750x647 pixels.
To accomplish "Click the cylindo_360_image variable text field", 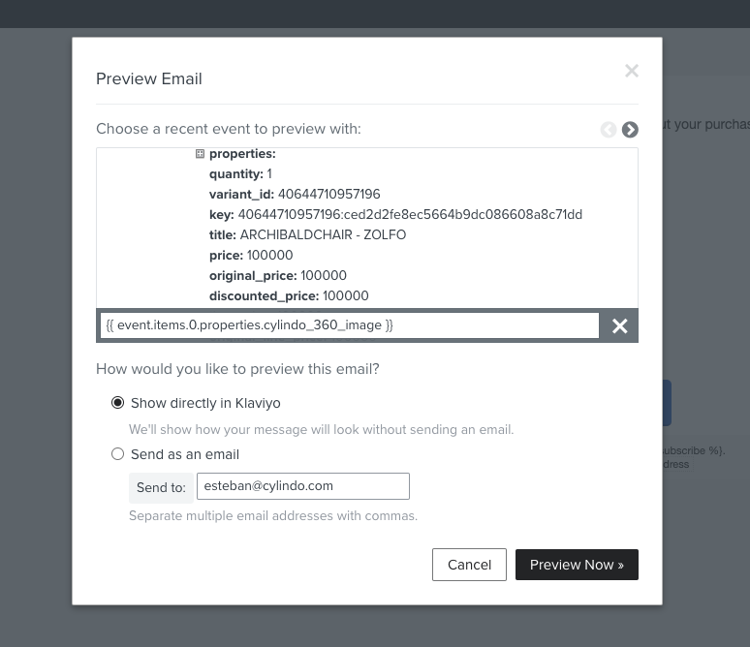I will [350, 325].
